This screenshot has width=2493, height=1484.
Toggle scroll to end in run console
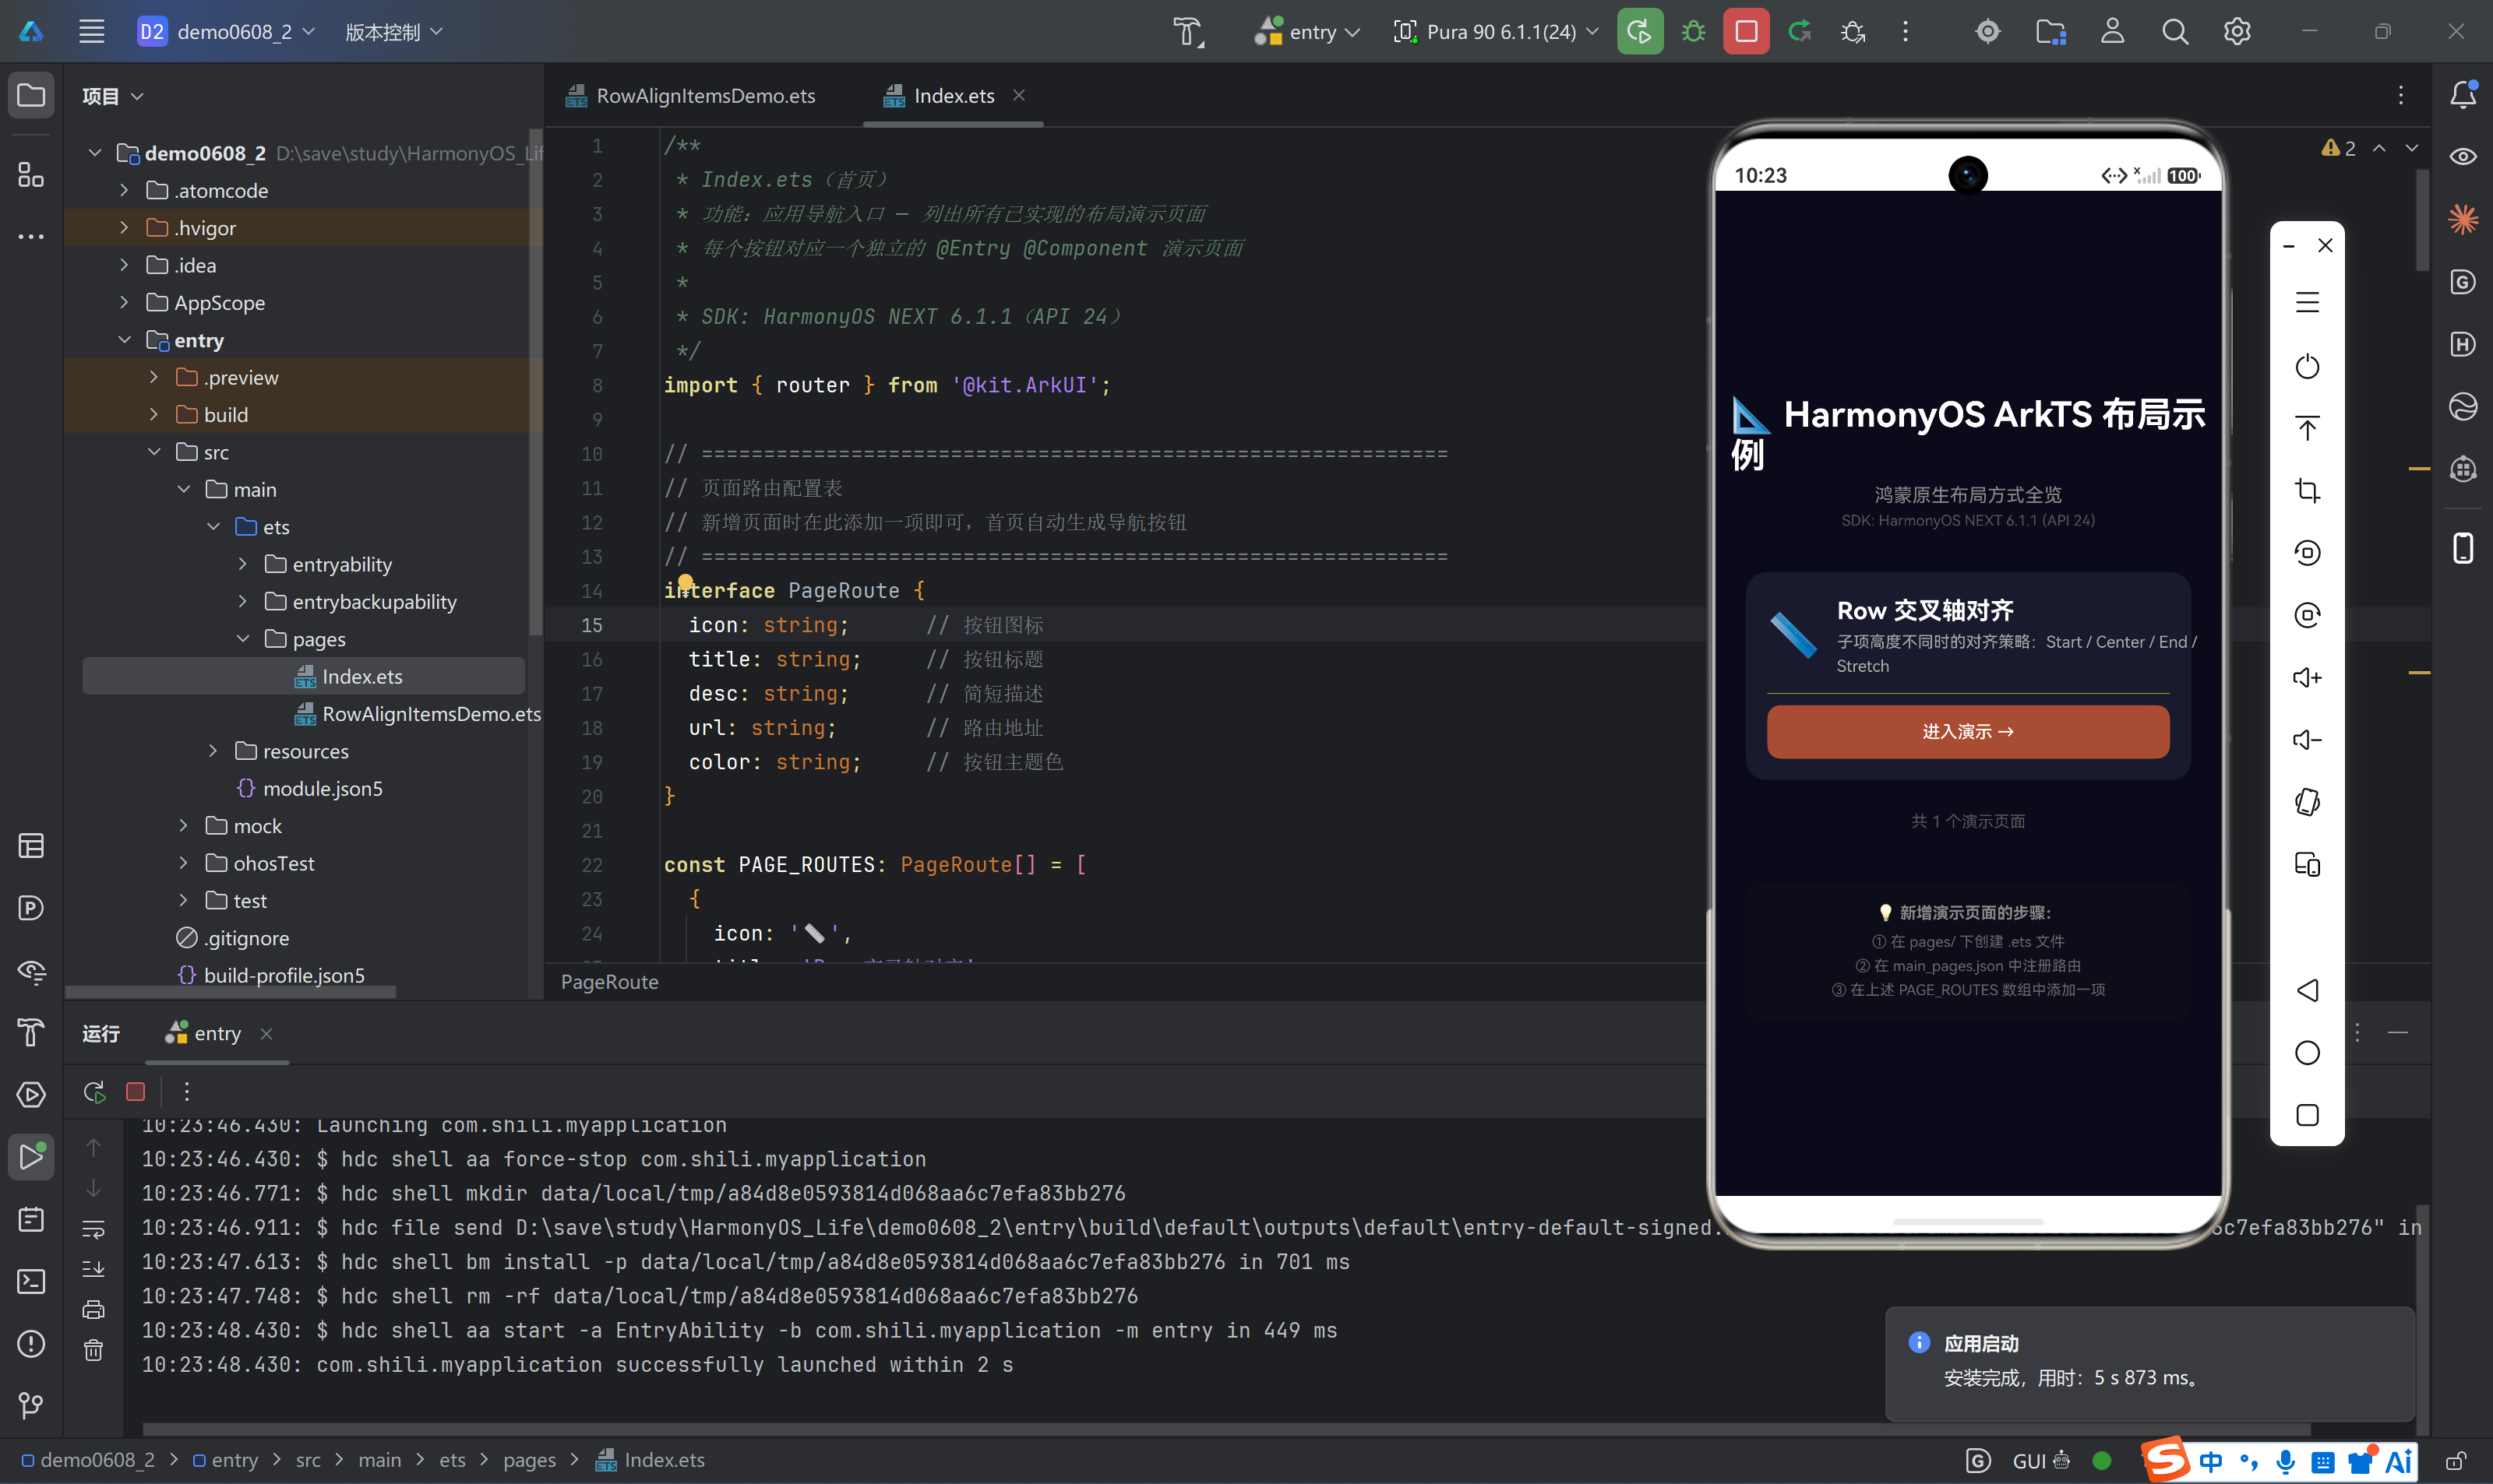[93, 1268]
